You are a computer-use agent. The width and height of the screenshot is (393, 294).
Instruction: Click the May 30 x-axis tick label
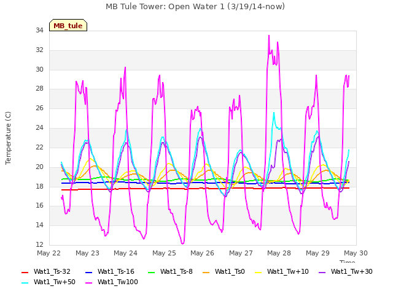(x=356, y=253)
